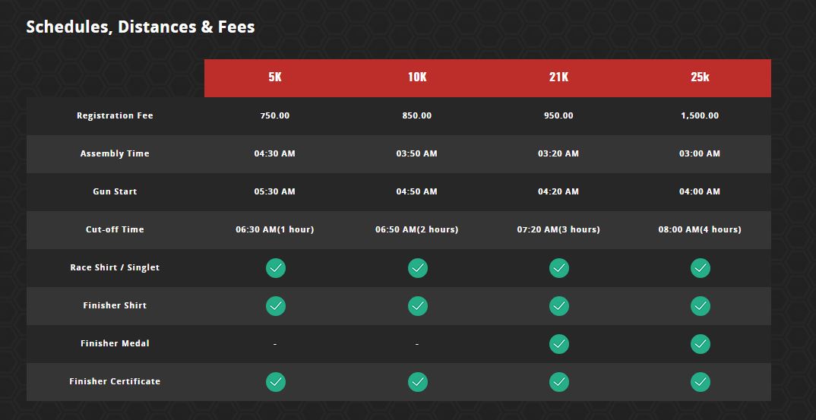This screenshot has height=420, width=816.
Task: Click the 10K Race Shirt checkmark icon
Action: [x=417, y=268]
